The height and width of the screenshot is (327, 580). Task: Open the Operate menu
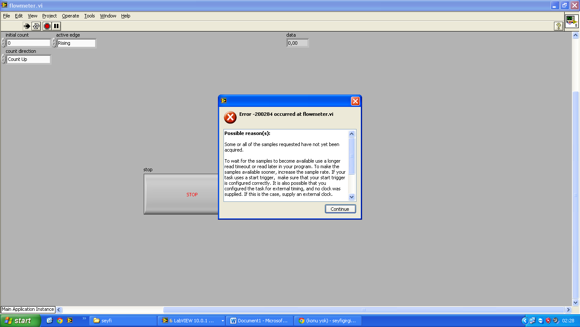tap(70, 16)
